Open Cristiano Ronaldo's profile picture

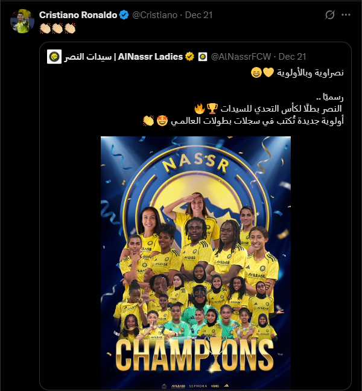coord(22,21)
